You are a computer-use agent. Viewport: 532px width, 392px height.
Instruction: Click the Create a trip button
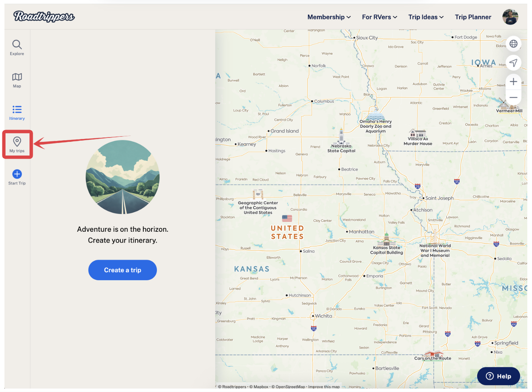122,270
